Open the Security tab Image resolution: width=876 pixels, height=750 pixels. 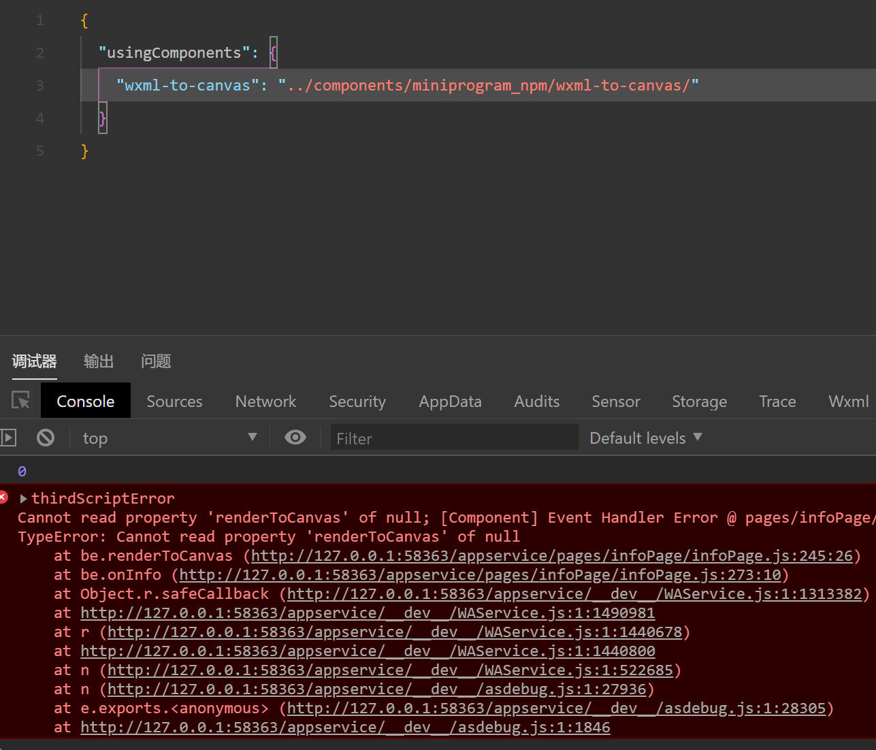click(x=357, y=402)
